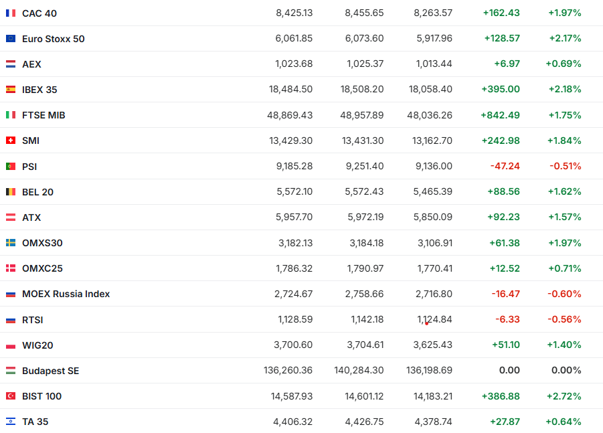603x433 pixels.
Task: Select the RTSI index name
Action: (x=32, y=320)
